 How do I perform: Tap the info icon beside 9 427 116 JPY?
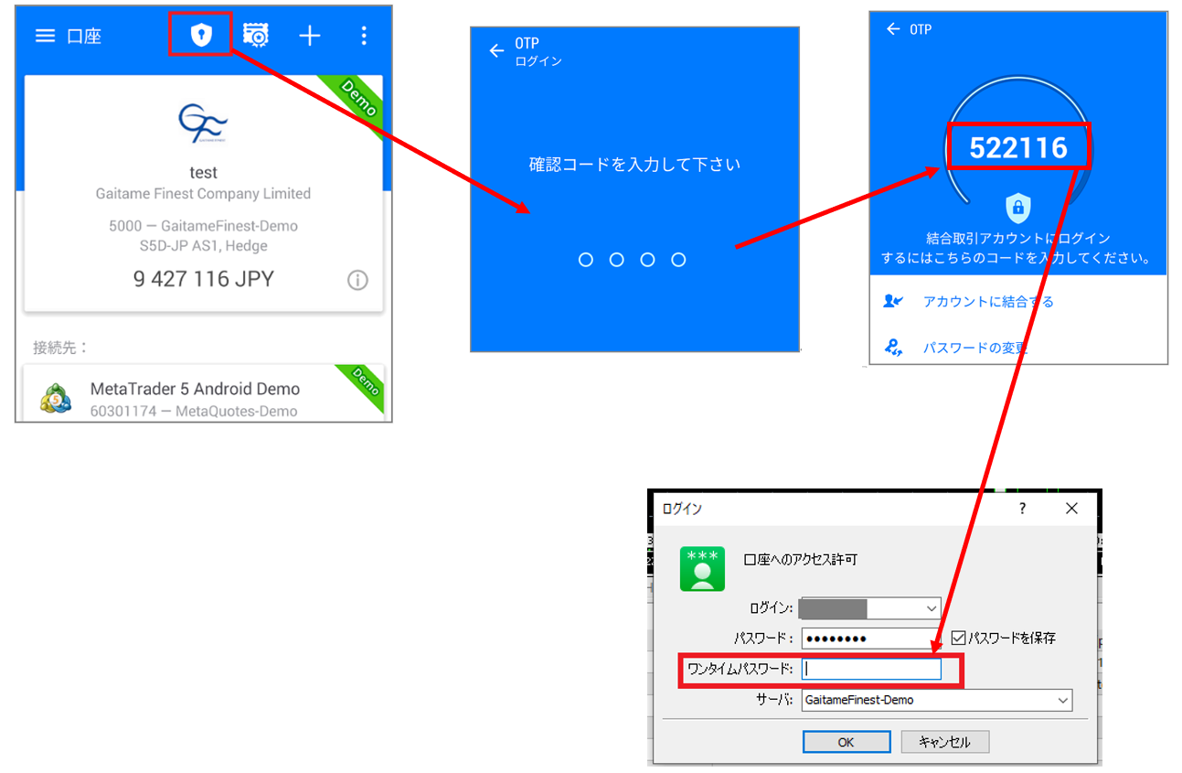pos(357,281)
